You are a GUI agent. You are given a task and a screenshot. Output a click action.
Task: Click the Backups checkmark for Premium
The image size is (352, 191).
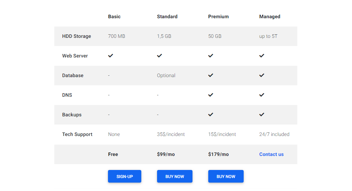211,115
